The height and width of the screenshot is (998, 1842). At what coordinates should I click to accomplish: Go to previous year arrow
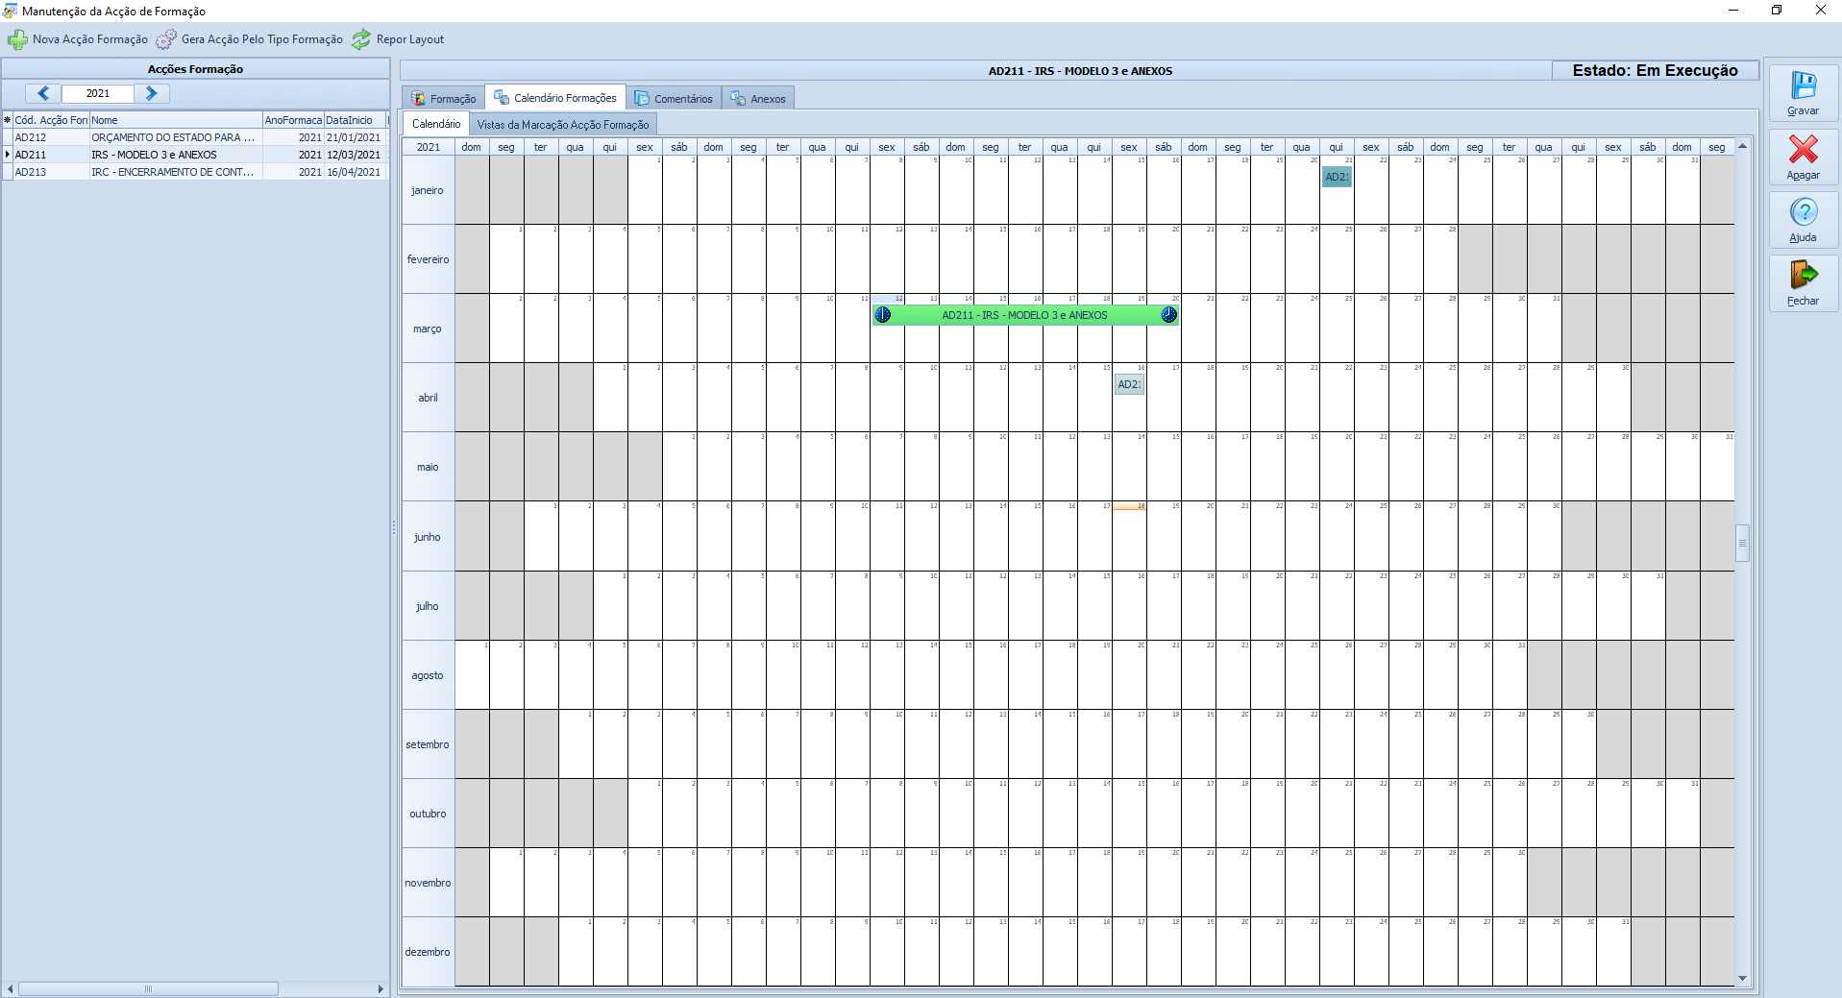pyautogui.click(x=43, y=93)
